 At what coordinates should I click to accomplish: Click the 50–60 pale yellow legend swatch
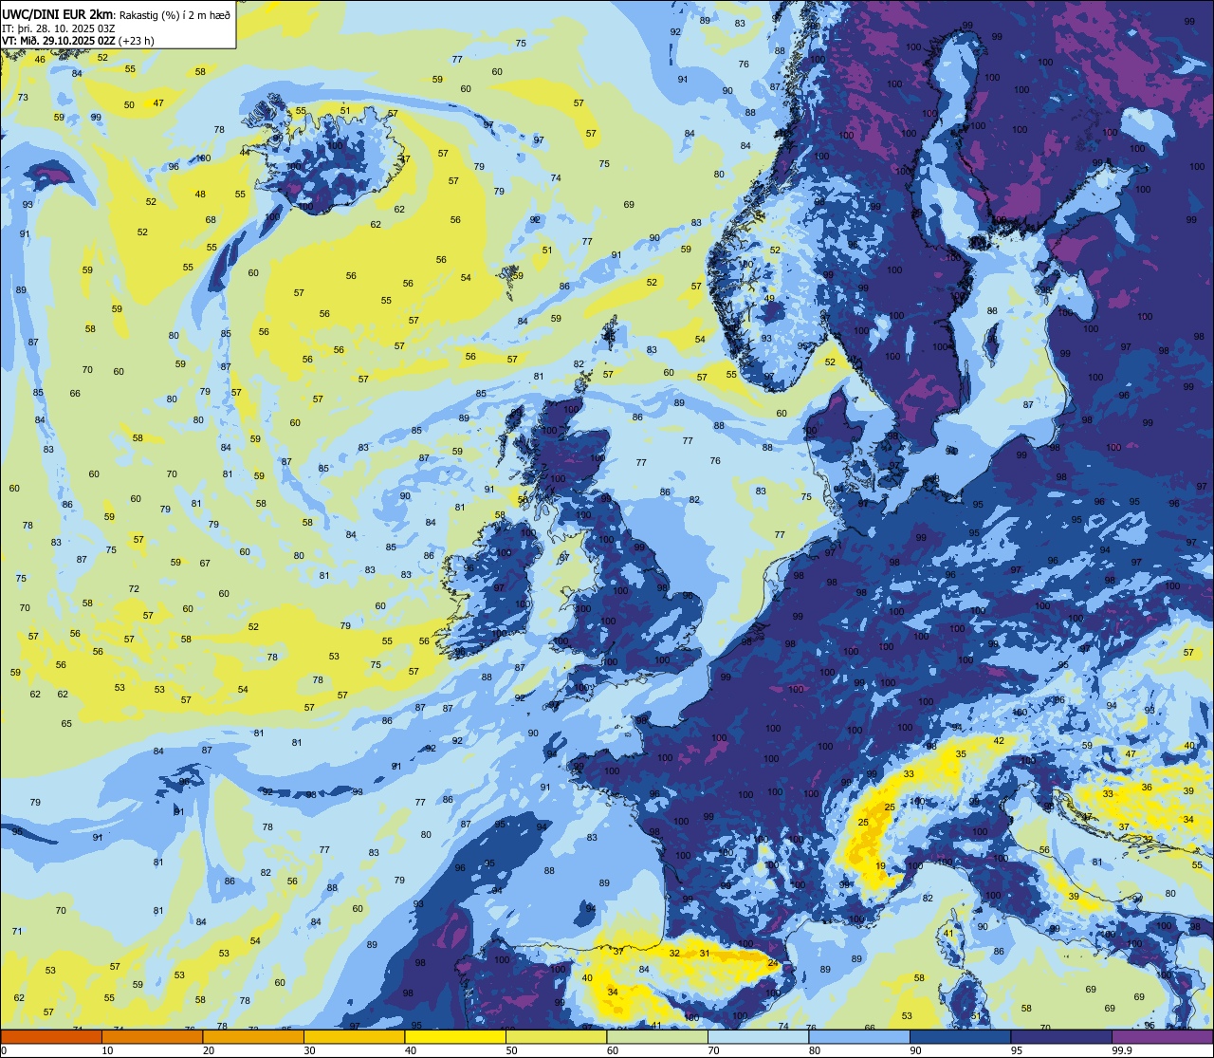(x=556, y=1037)
